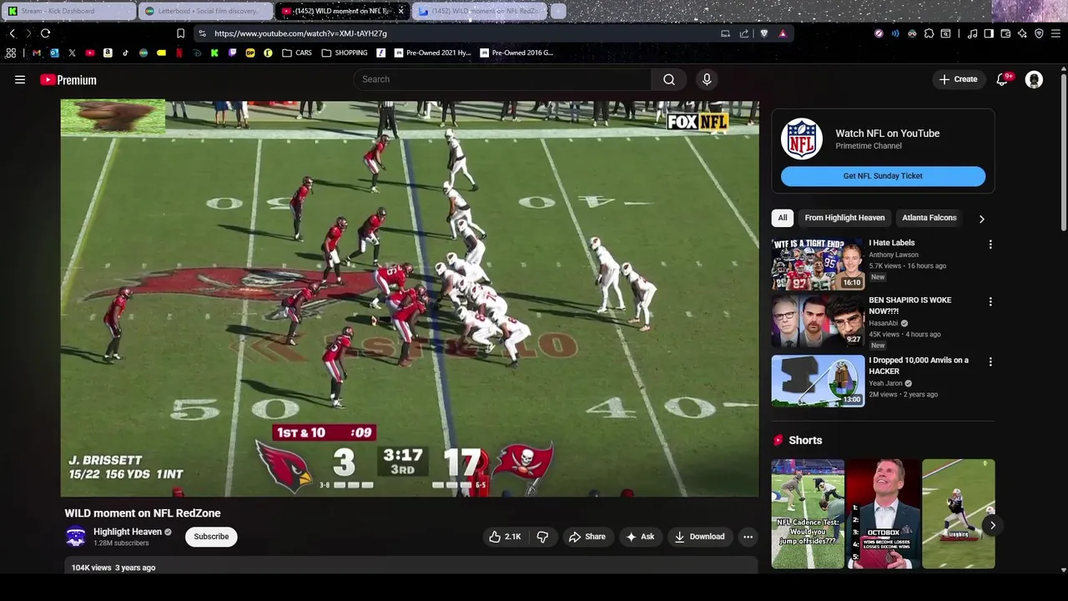
Task: Bookmark this page with the bookmark icon
Action: (180, 33)
